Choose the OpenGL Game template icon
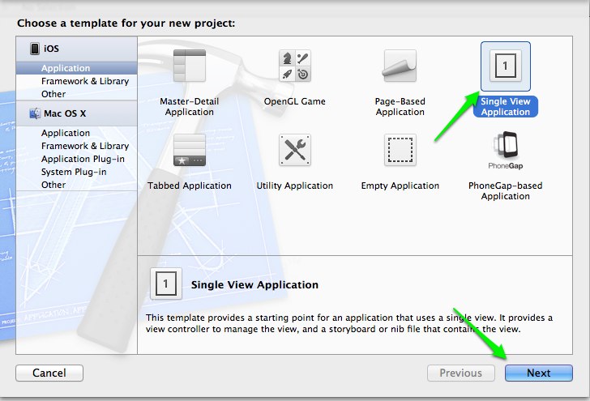The height and width of the screenshot is (401, 590). 295,66
